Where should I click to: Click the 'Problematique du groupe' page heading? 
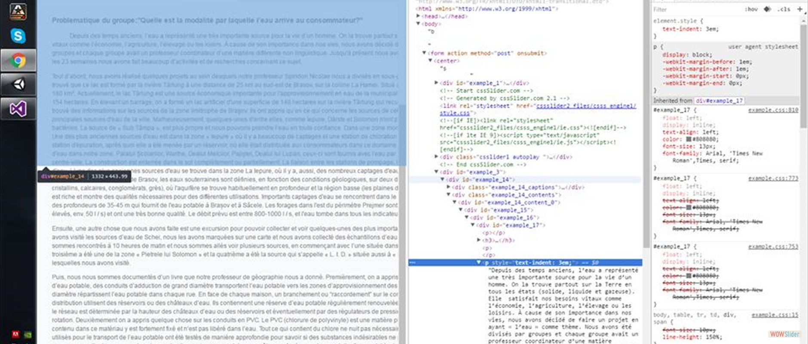(x=207, y=20)
